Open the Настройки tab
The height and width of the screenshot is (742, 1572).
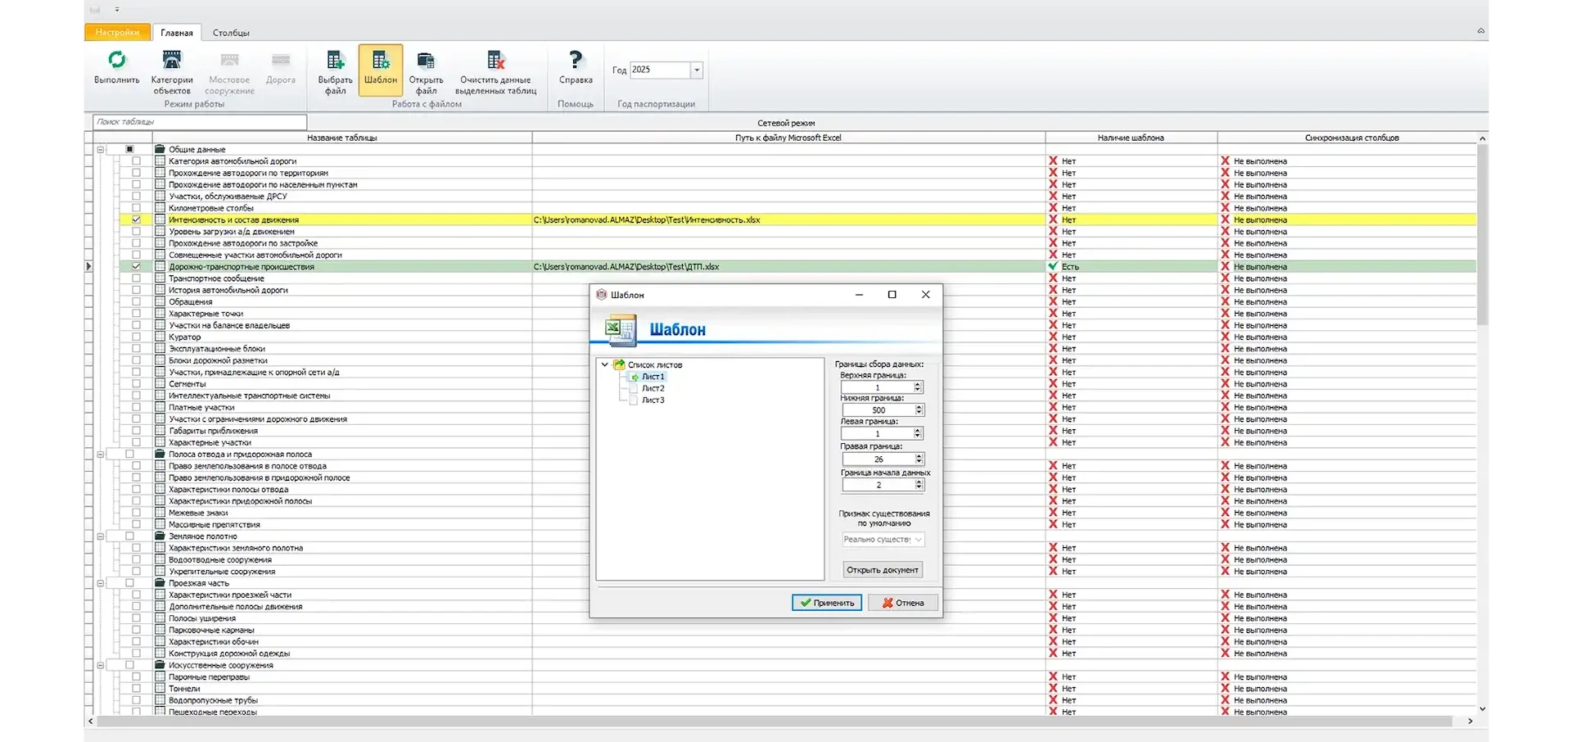point(117,33)
